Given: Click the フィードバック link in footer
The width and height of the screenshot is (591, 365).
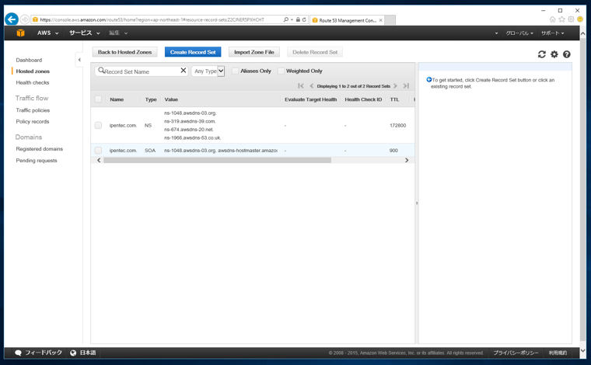Looking at the screenshot, I should (44, 353).
